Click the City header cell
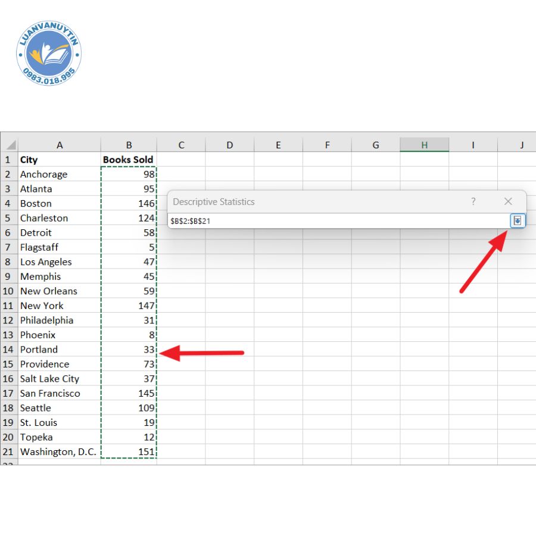Screen dimensions: 536x536 pos(60,160)
